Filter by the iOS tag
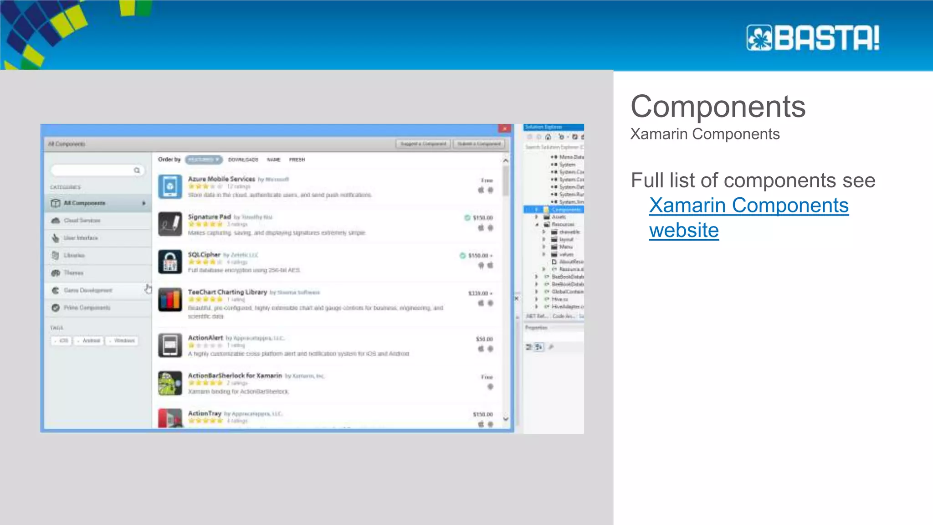The width and height of the screenshot is (933, 525). [x=61, y=340]
